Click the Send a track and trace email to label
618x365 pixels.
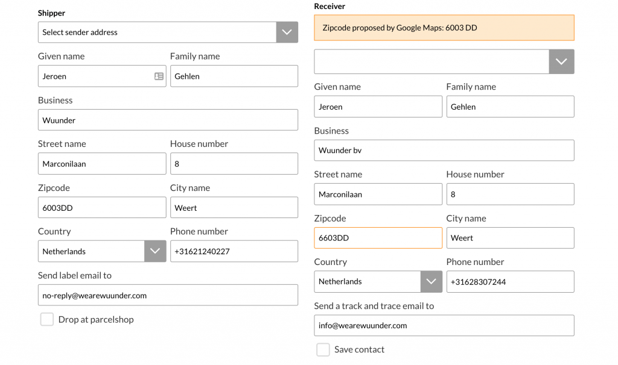point(374,306)
